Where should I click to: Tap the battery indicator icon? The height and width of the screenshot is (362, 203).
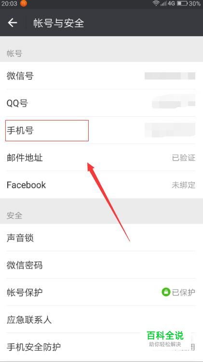click(x=182, y=3)
